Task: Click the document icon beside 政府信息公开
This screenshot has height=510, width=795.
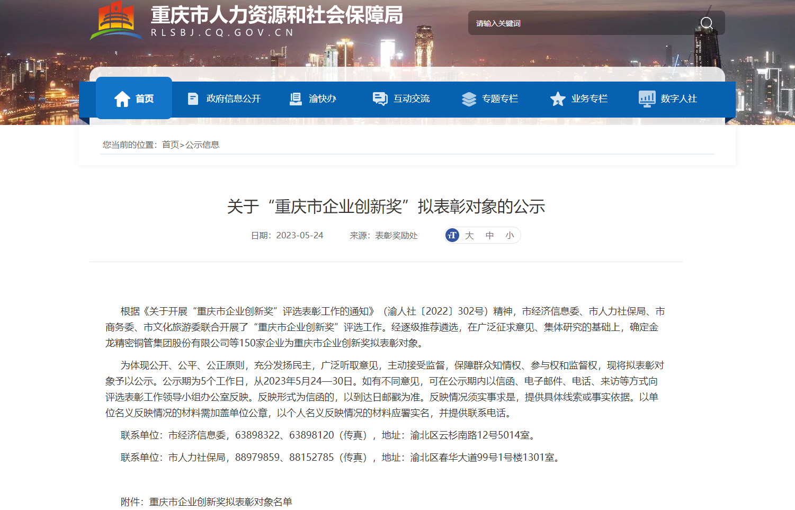Action: [193, 99]
